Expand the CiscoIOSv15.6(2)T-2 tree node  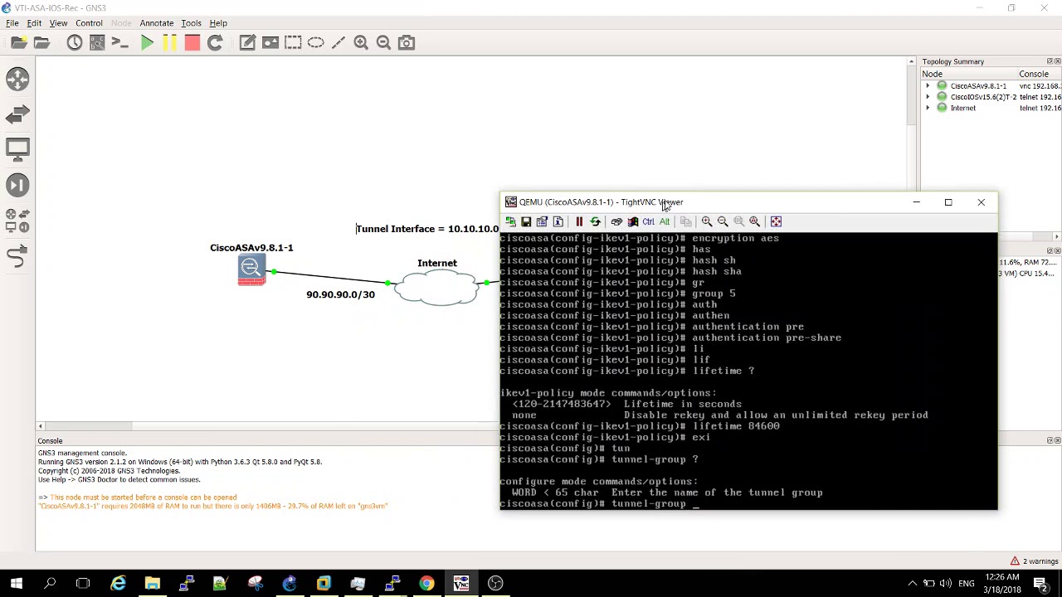[x=928, y=97]
